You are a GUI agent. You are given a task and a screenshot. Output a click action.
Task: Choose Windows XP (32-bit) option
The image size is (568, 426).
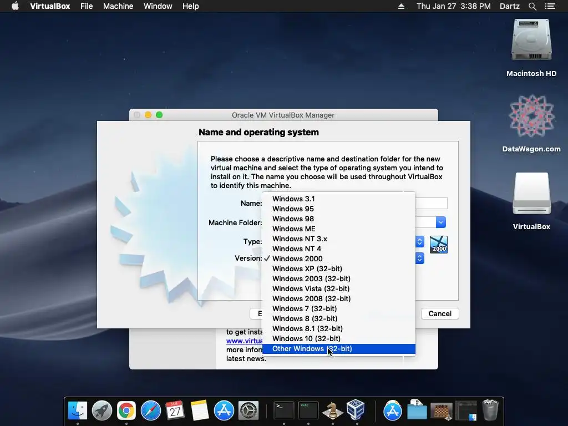339,268
